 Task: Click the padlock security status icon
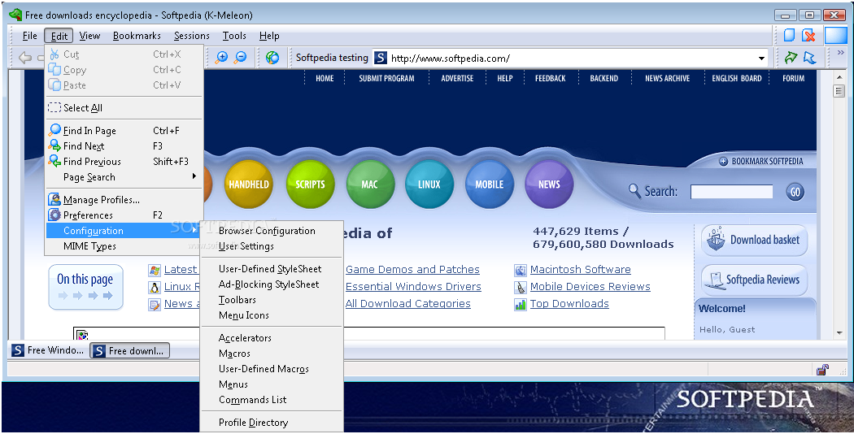point(822,370)
